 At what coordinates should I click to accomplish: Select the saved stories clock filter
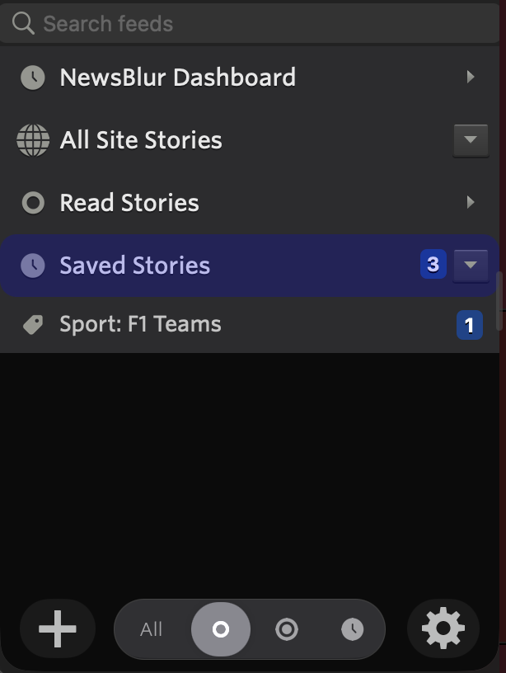click(x=352, y=630)
